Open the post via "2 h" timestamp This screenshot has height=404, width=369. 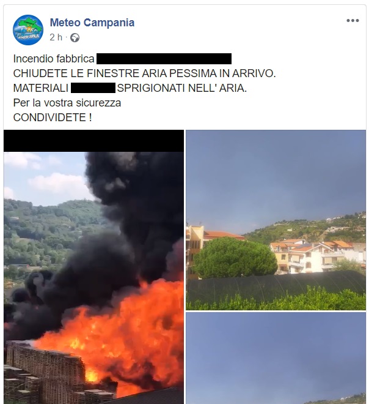(56, 37)
